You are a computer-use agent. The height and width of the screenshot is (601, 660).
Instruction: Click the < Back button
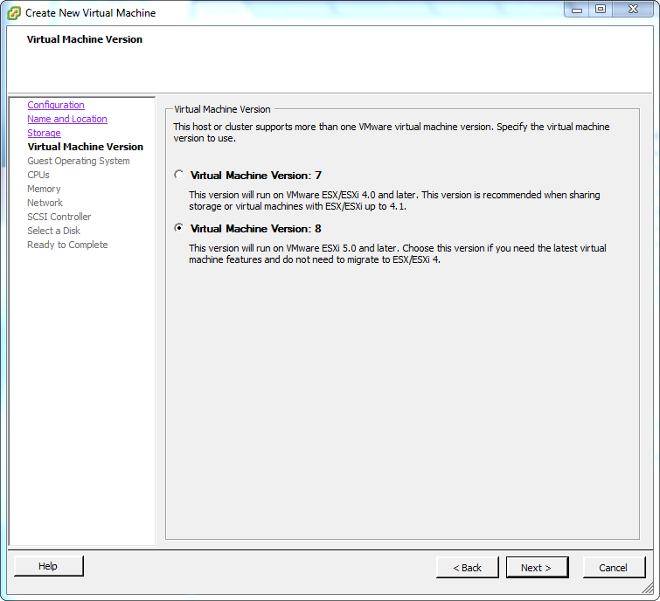click(467, 567)
